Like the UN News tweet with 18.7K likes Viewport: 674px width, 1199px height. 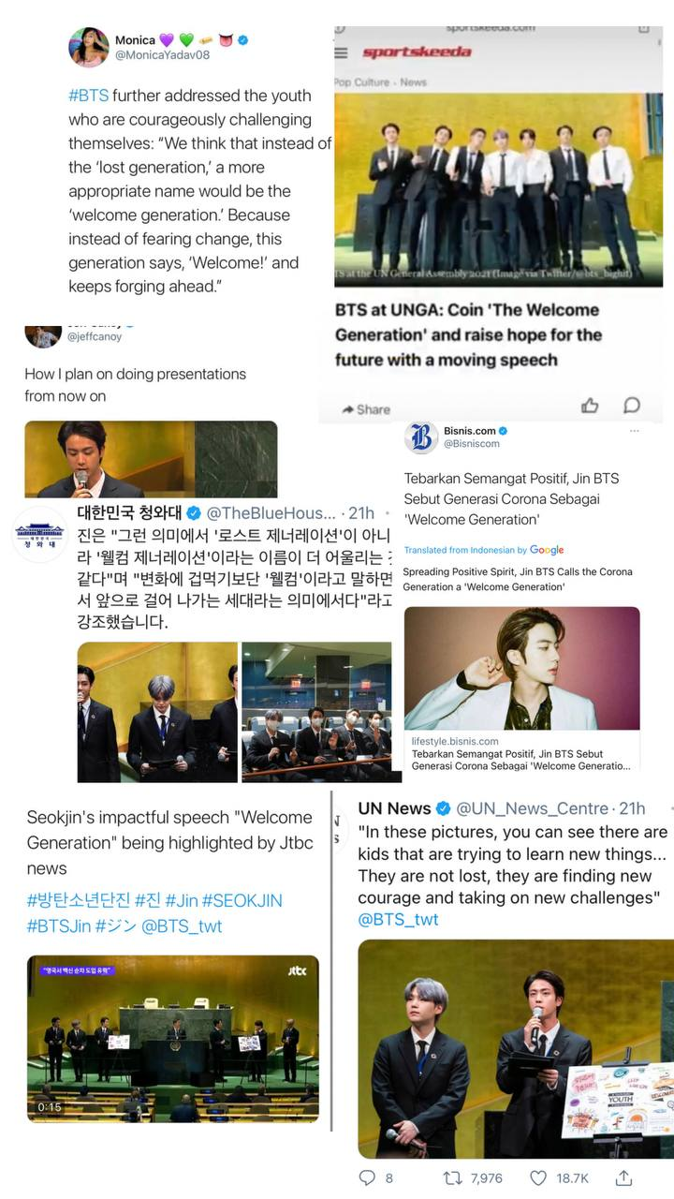click(538, 1177)
